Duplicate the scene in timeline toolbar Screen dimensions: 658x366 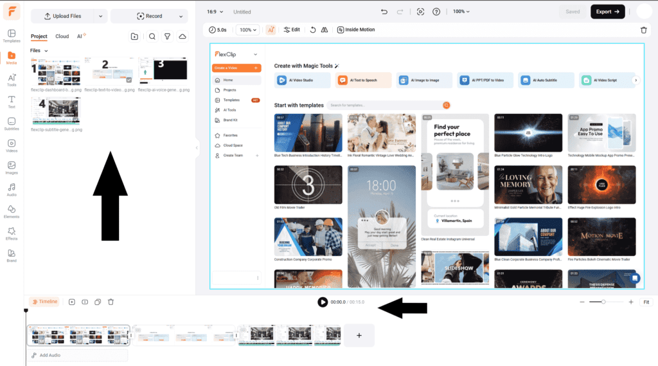[x=98, y=302]
